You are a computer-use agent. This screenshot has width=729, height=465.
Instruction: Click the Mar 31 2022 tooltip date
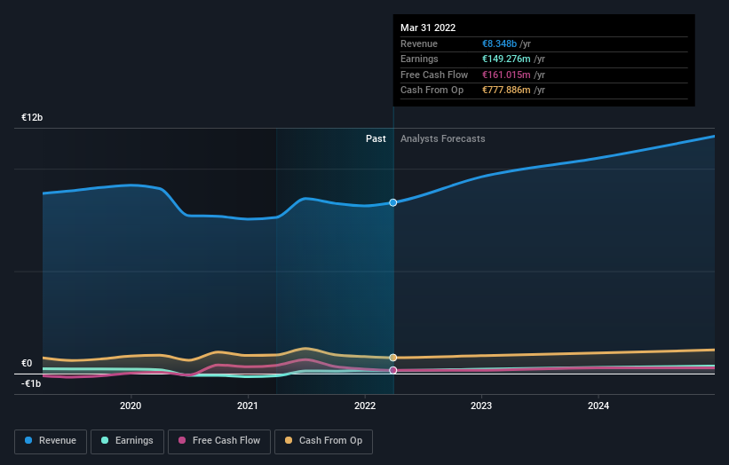pyautogui.click(x=428, y=28)
